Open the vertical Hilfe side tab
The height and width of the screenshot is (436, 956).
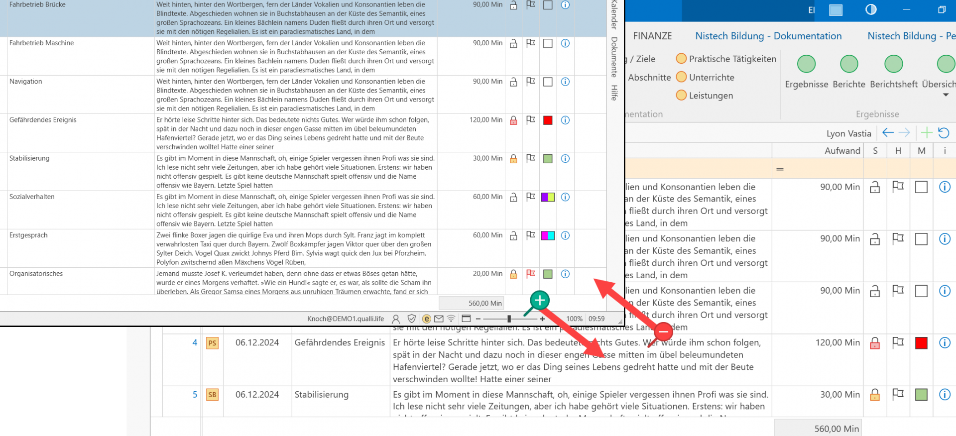pos(614,93)
